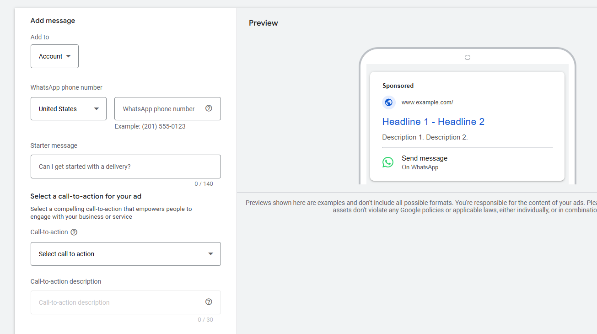Click the 'Sponsored' label in preview
The image size is (597, 334).
pyautogui.click(x=398, y=86)
